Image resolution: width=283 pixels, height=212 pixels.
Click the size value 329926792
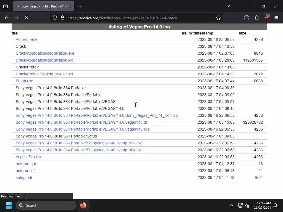pos(253,122)
